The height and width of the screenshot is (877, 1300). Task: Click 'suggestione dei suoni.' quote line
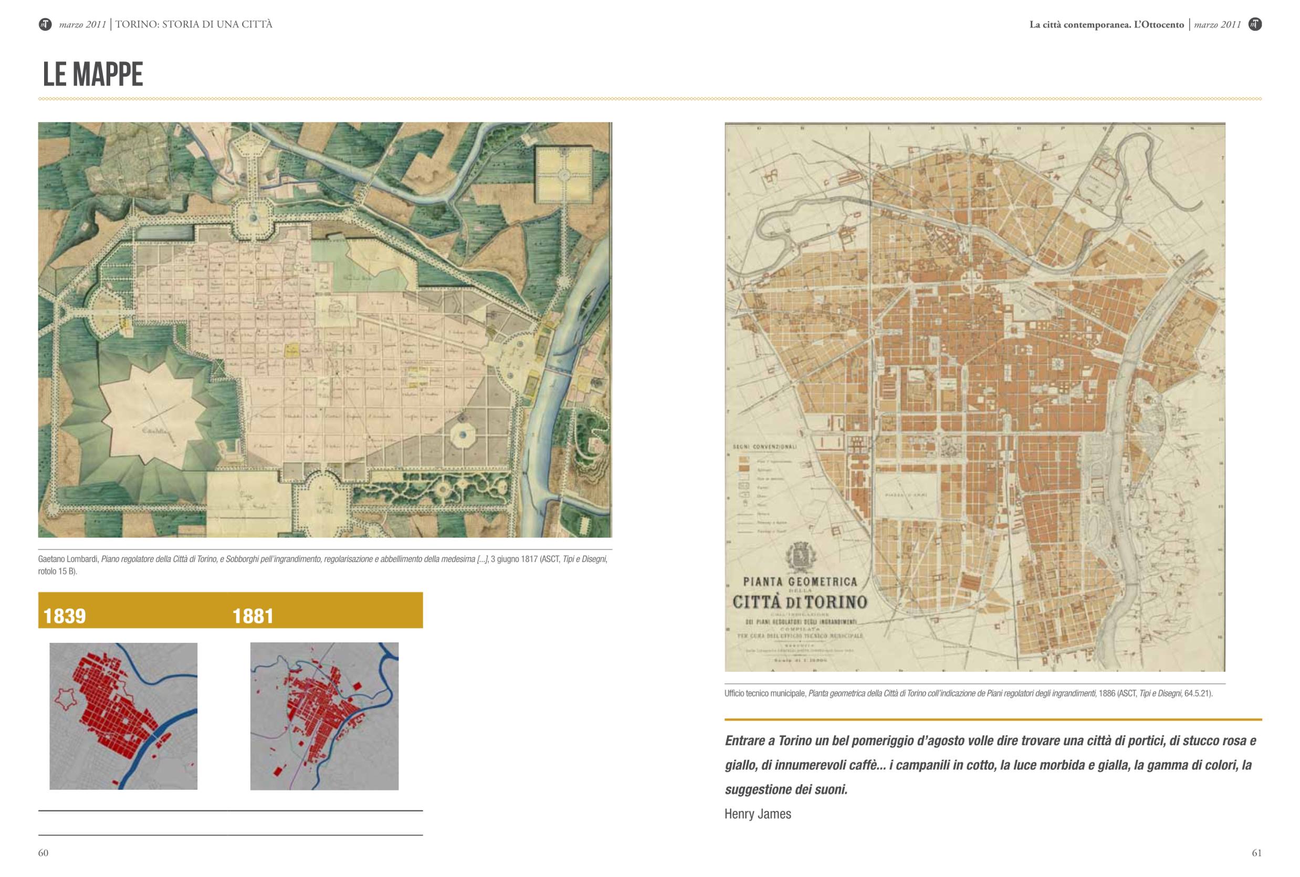786,790
